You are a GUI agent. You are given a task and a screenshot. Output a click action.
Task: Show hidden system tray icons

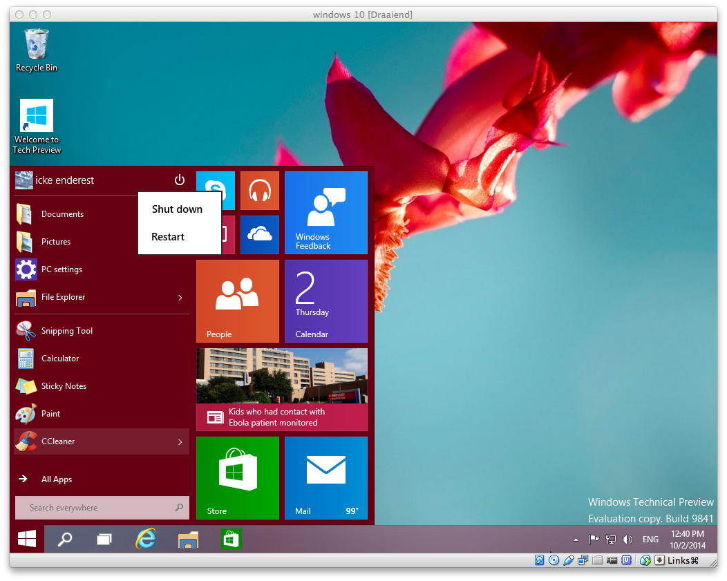[576, 540]
